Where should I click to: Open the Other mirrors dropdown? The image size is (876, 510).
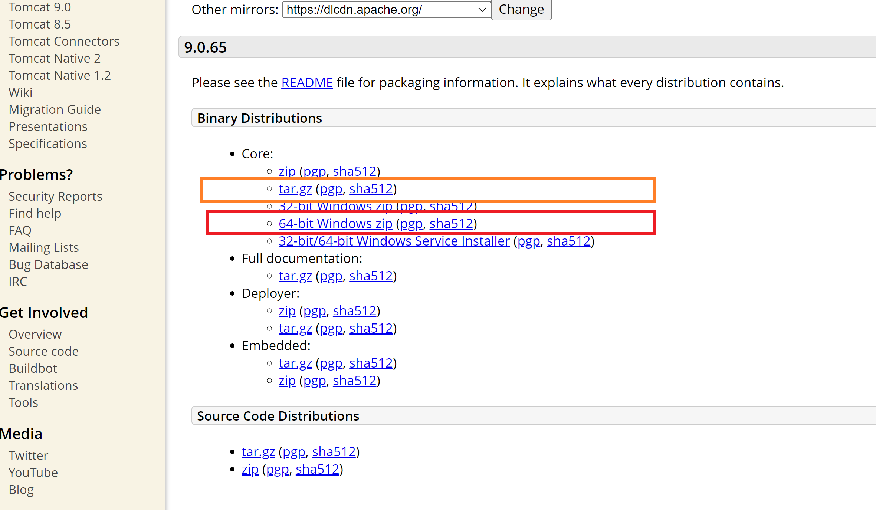386,9
